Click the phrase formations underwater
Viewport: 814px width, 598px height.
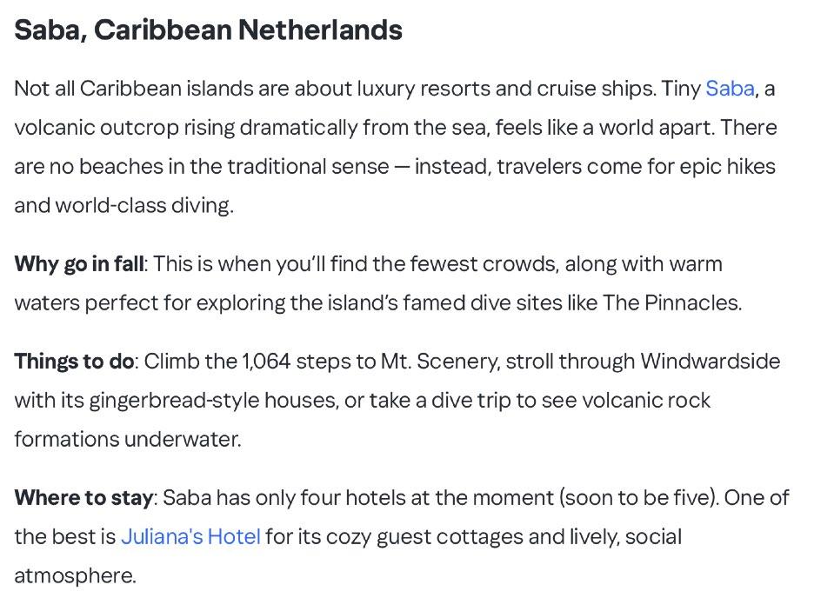pos(126,439)
